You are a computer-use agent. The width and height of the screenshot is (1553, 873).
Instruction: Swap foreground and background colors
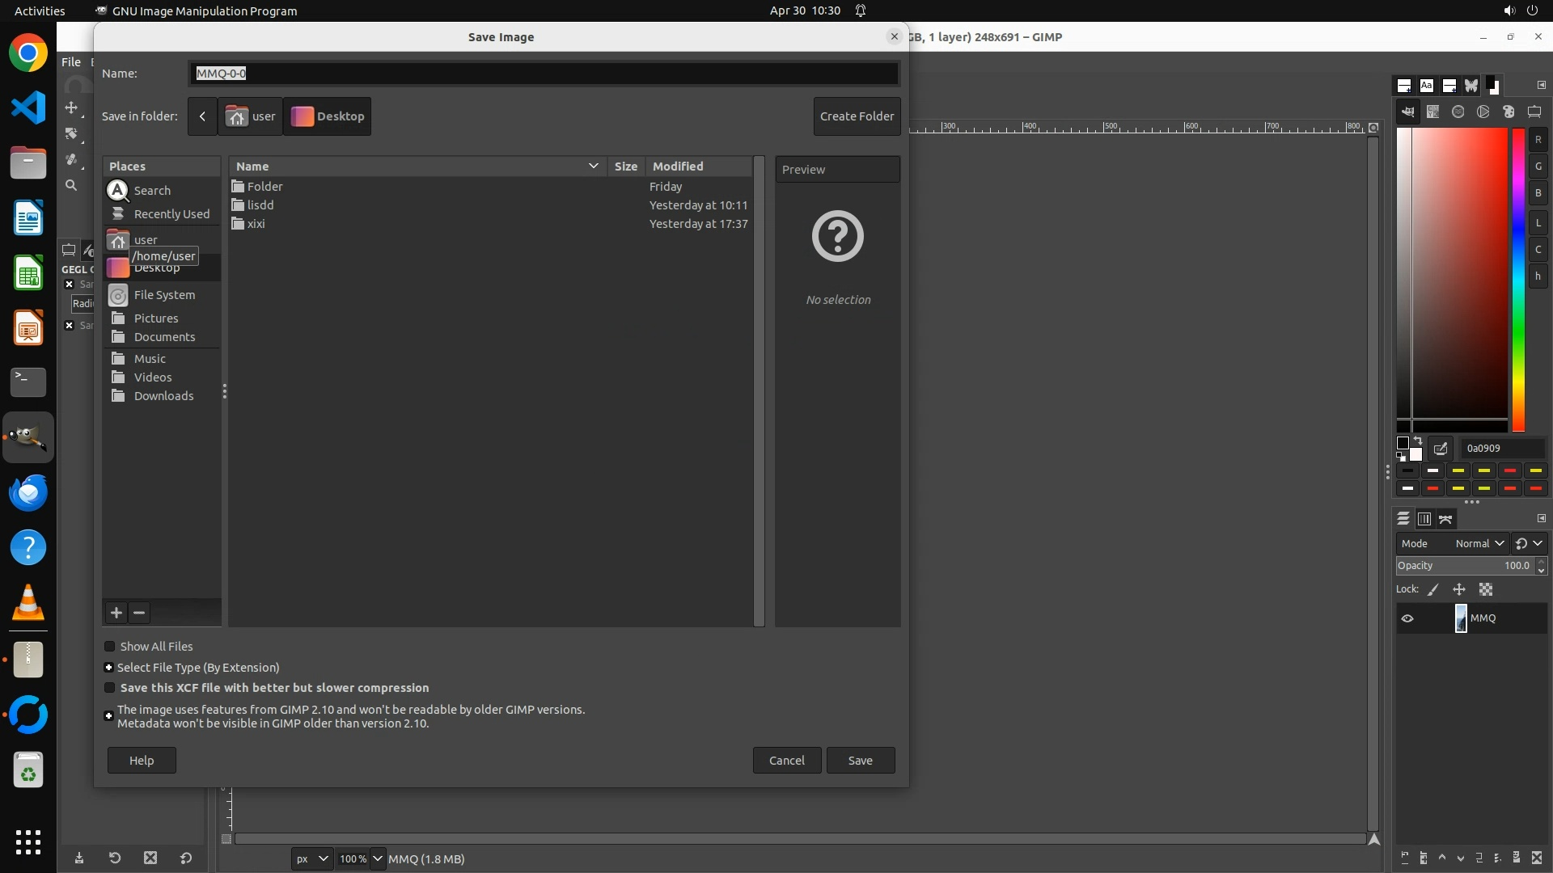[1417, 441]
